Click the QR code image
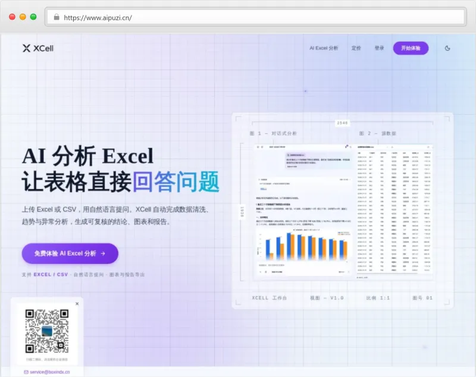The image size is (476, 377). coord(47,331)
